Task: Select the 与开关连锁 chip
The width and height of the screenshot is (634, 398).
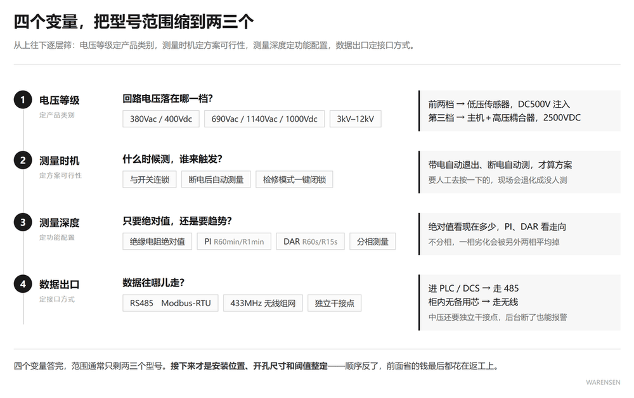Action: pos(150,179)
